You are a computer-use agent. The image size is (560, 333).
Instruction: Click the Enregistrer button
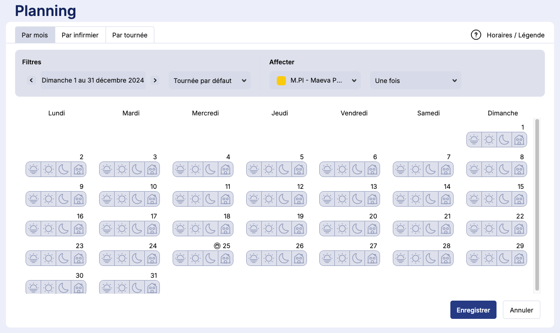(x=473, y=310)
